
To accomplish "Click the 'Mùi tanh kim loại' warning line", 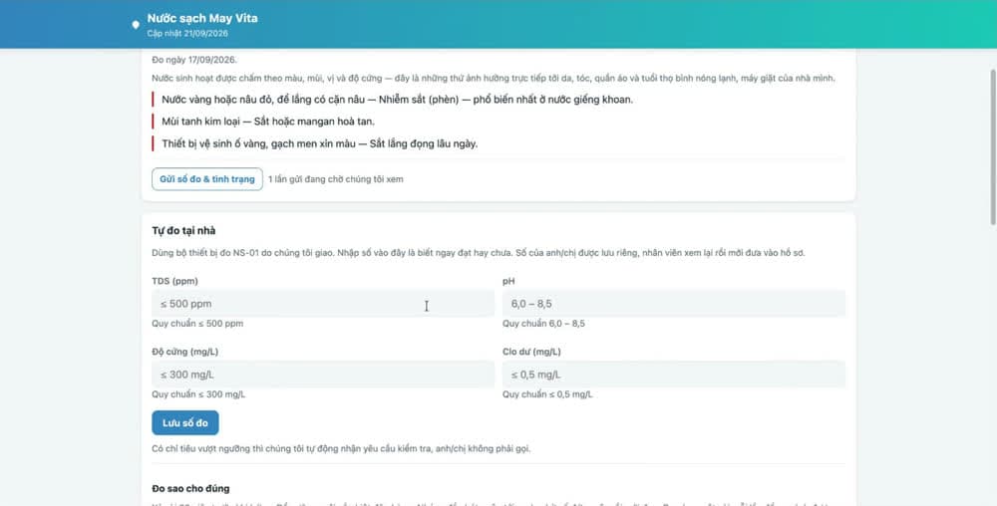I will point(267,122).
